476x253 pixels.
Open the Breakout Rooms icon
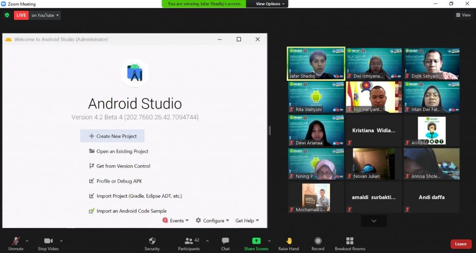(350, 241)
